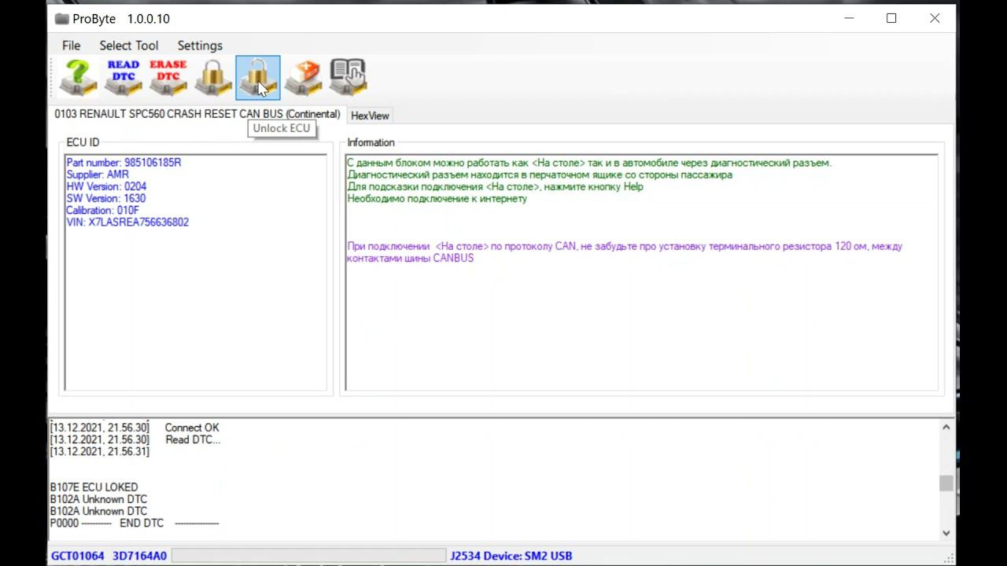The height and width of the screenshot is (566, 1007).
Task: Click the B107E ECU LOKED log entry
Action: [x=94, y=487]
